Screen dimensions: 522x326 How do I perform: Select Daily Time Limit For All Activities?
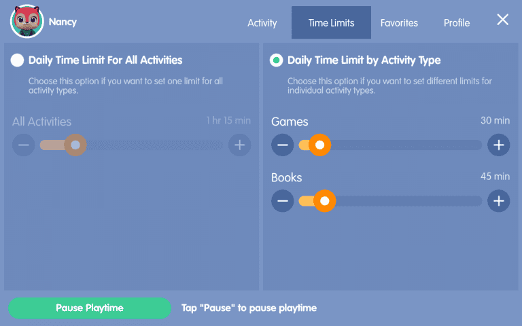click(18, 60)
